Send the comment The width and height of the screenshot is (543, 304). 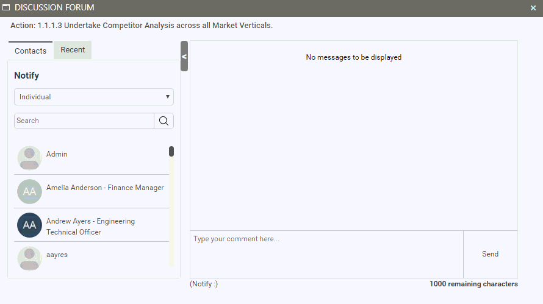coord(491,254)
